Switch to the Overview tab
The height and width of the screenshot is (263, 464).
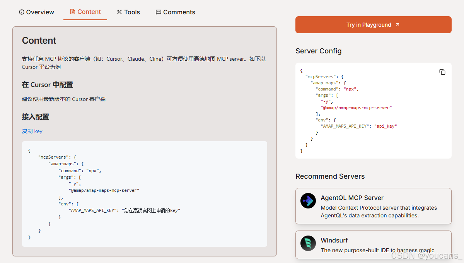36,12
